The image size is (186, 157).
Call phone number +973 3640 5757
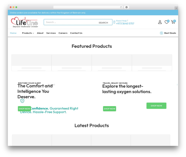pyautogui.click(x=125, y=23)
